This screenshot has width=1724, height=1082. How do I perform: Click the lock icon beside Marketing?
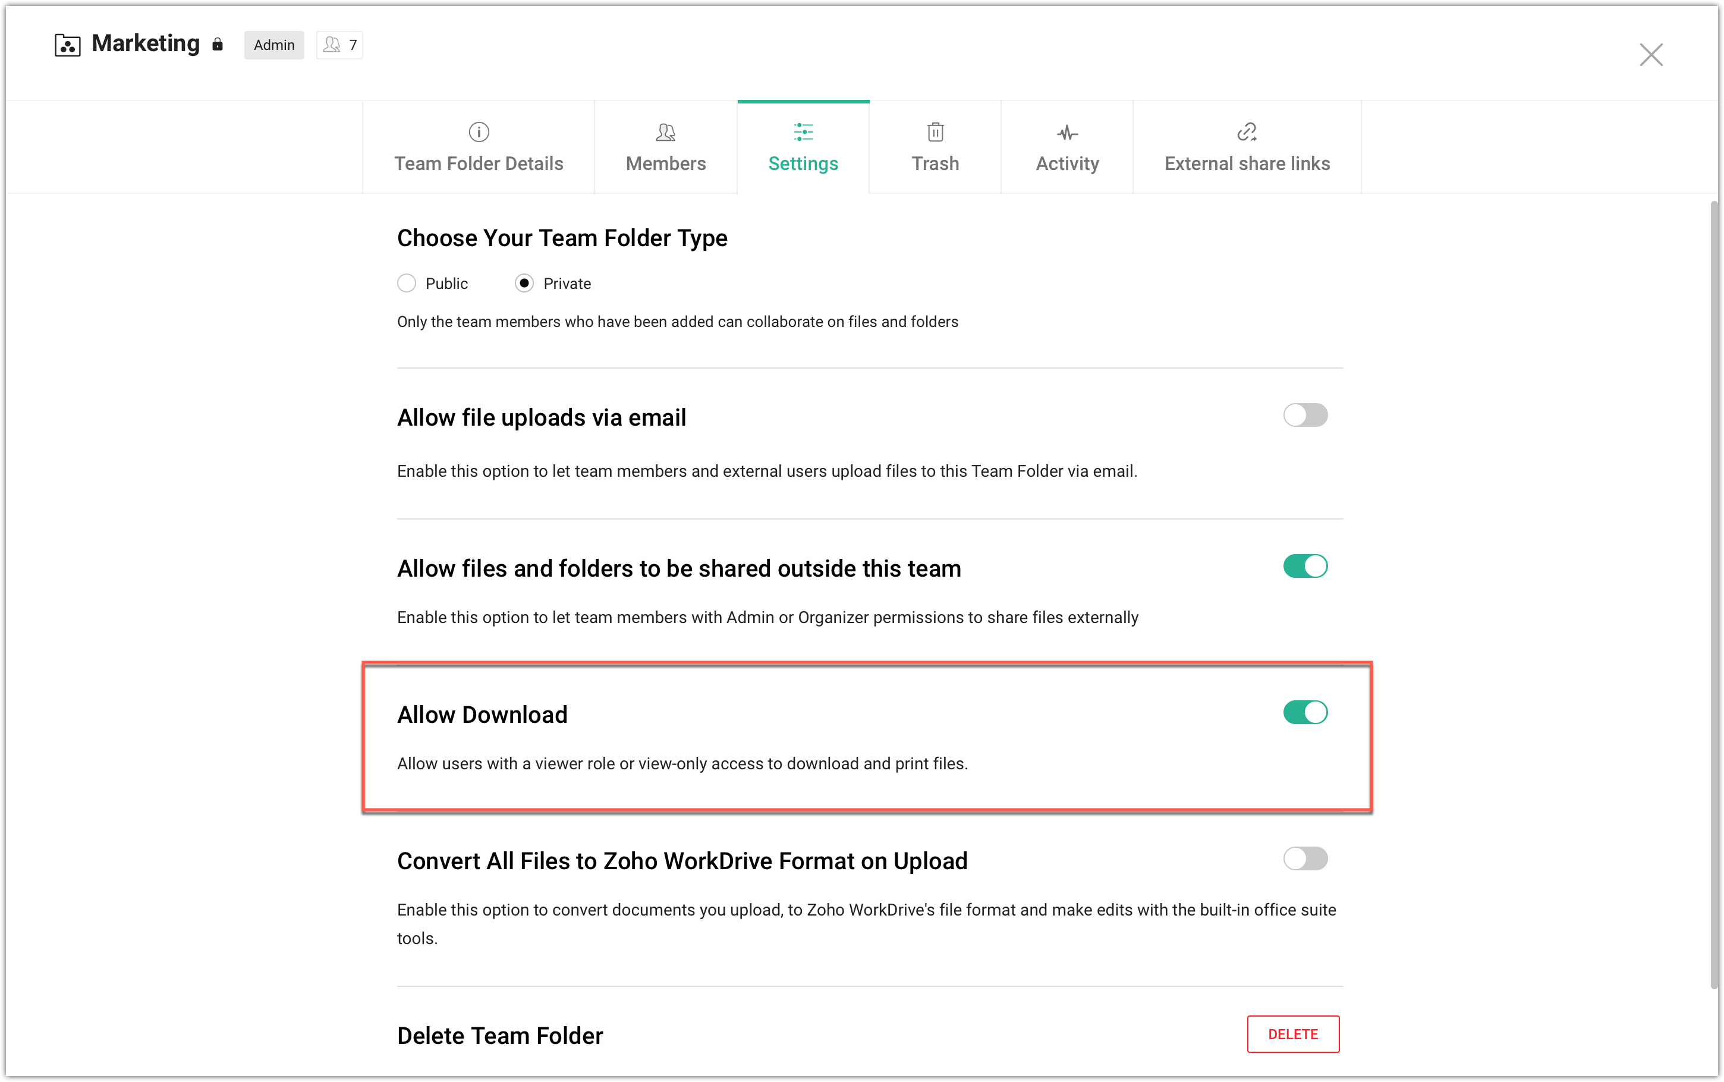tap(218, 45)
